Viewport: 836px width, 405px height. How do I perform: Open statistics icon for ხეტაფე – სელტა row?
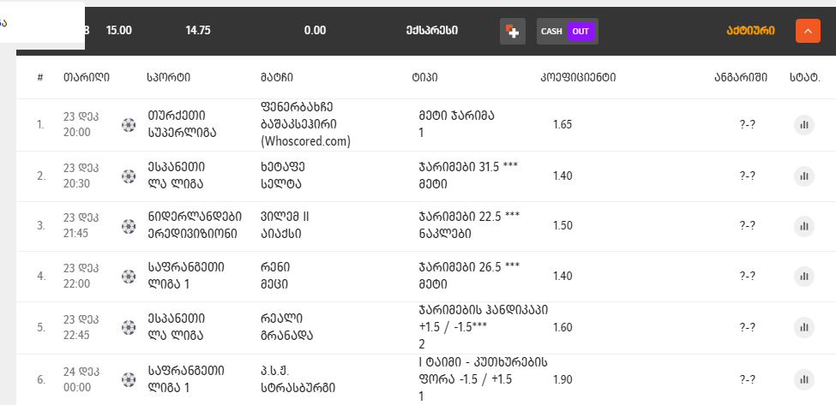click(x=803, y=176)
